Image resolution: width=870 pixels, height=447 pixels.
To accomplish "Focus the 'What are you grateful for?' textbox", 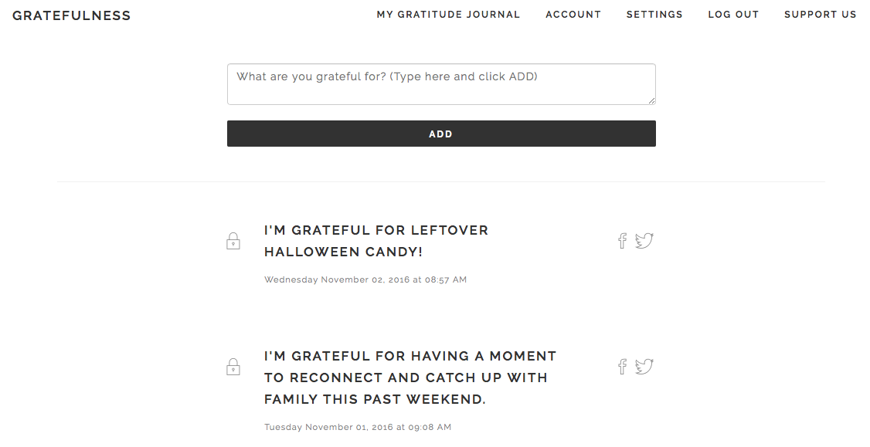I will tap(441, 84).
